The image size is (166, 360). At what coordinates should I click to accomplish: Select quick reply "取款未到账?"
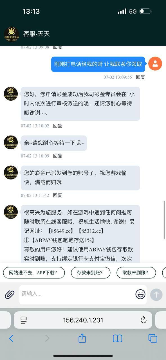click(136, 273)
